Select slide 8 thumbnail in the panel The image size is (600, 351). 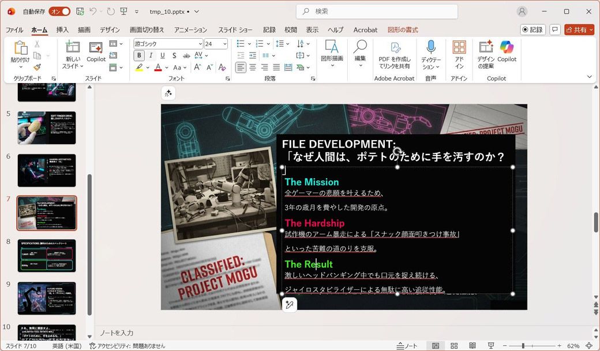(47, 255)
